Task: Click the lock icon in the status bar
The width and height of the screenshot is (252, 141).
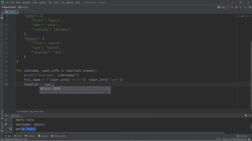Action: click(249, 139)
